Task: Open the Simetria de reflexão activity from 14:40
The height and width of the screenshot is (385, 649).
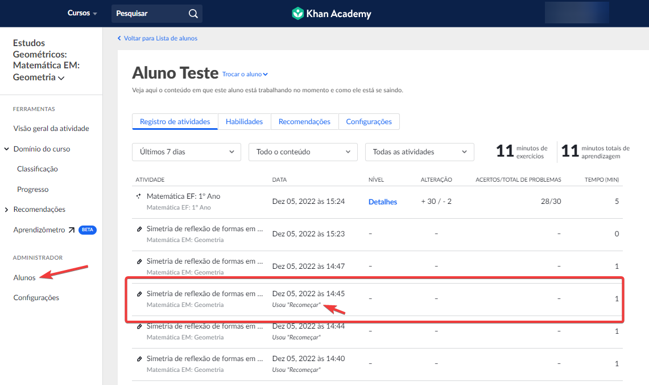Action: coord(205,359)
